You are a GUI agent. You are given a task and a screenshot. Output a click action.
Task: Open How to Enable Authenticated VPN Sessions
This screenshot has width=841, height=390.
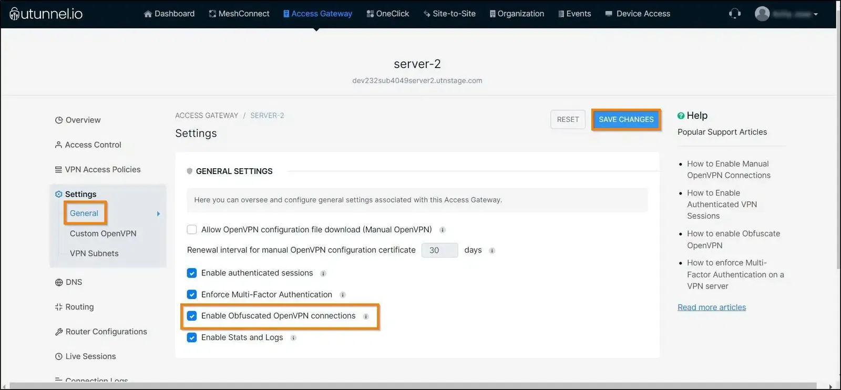[x=722, y=204]
